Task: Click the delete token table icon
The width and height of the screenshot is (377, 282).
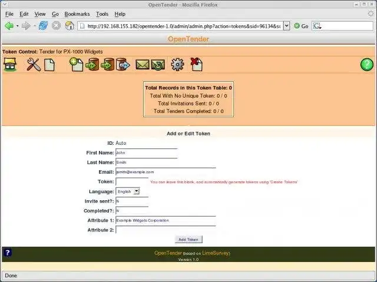Action: [x=196, y=64]
